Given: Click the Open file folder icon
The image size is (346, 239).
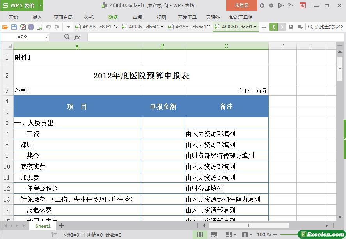Looking at the screenshot, I should tap(5, 27).
